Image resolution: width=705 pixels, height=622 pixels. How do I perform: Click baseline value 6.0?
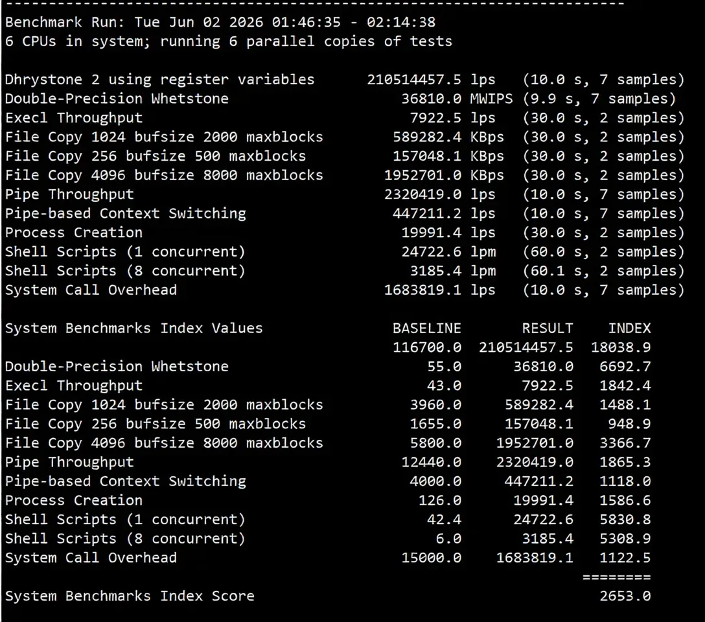(448, 538)
